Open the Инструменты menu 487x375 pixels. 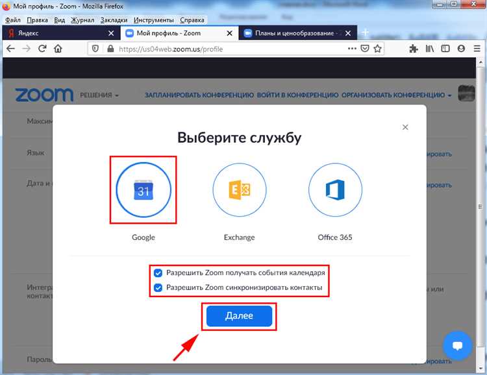pyautogui.click(x=154, y=20)
